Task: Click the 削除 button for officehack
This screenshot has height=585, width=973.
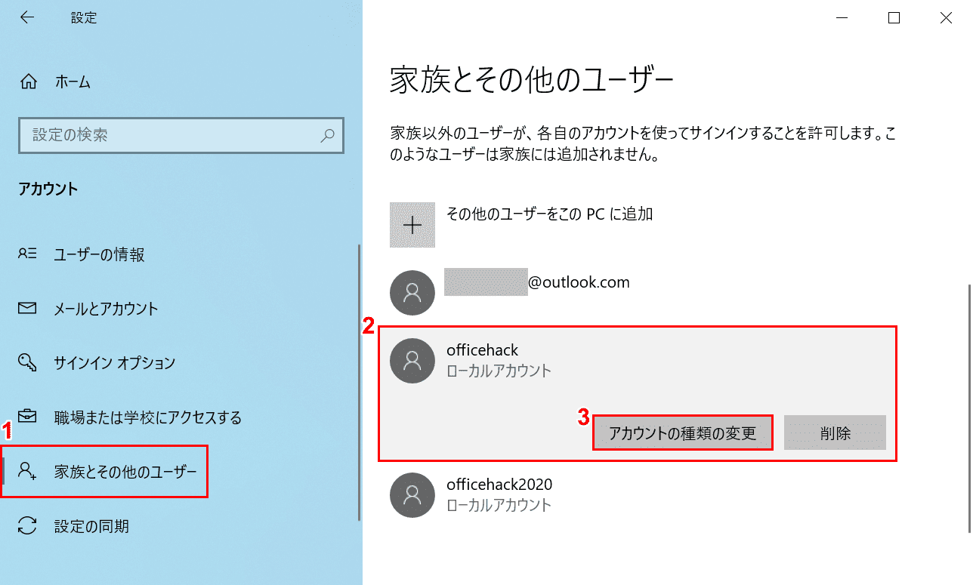Action: click(835, 433)
